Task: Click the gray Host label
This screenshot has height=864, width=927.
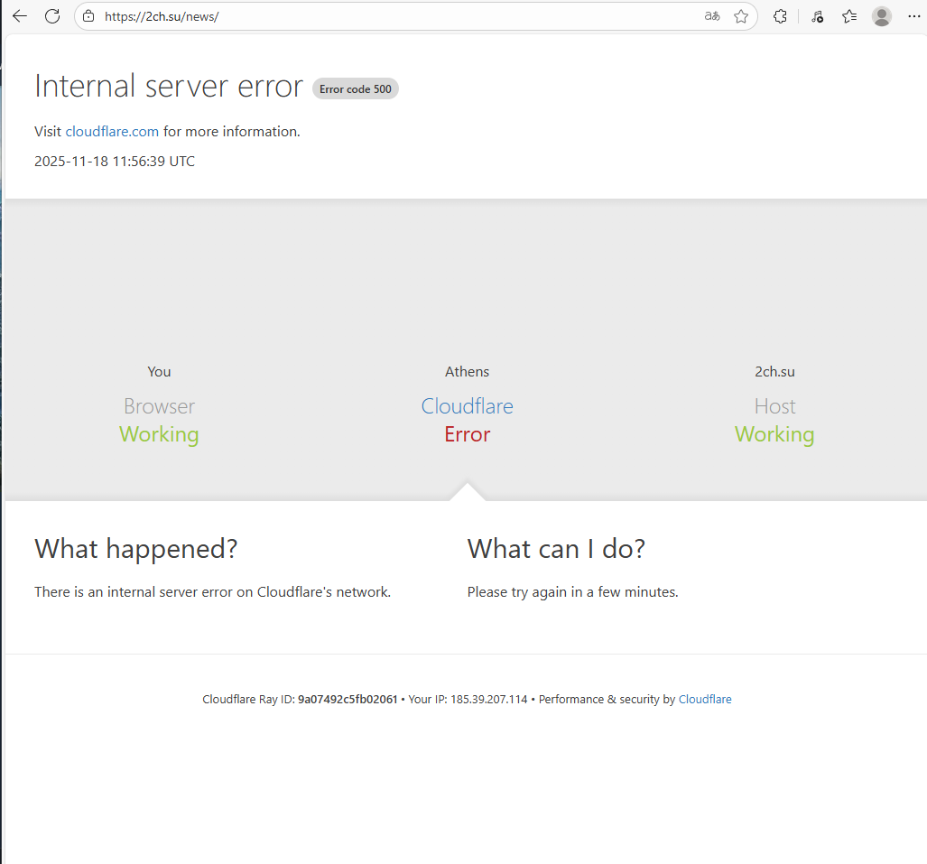Action: click(774, 406)
